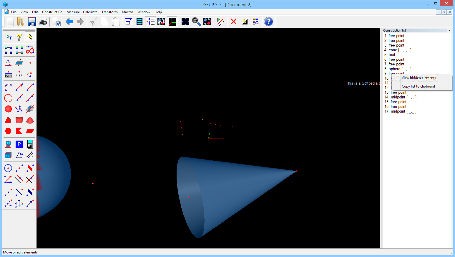This screenshot has width=455, height=257.
Task: Open the Transform menu
Action: click(109, 12)
